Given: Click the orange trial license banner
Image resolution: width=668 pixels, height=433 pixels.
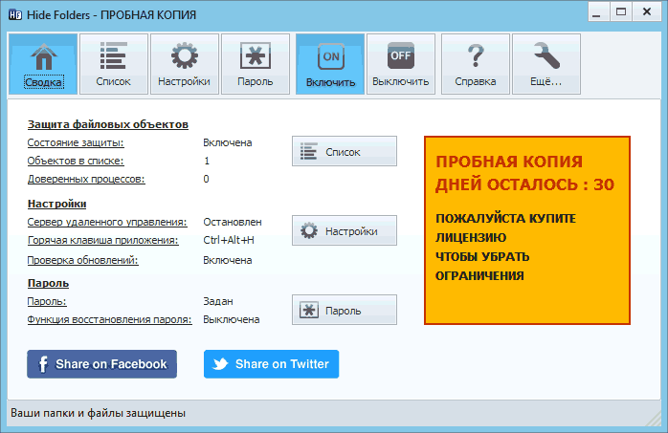Looking at the screenshot, I should 527,230.
